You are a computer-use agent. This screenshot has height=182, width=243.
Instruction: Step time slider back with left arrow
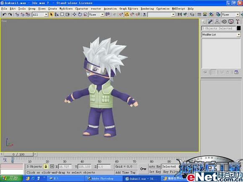click(2, 154)
